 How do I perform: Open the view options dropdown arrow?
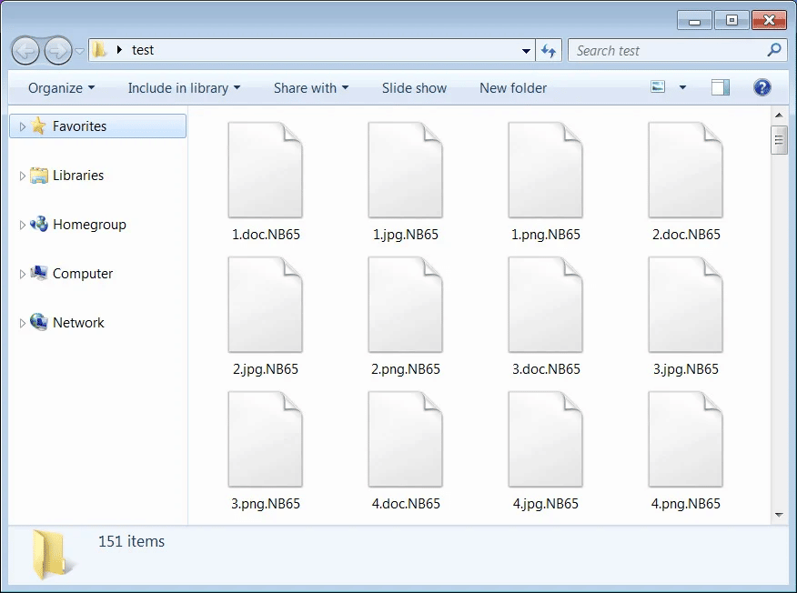click(682, 88)
